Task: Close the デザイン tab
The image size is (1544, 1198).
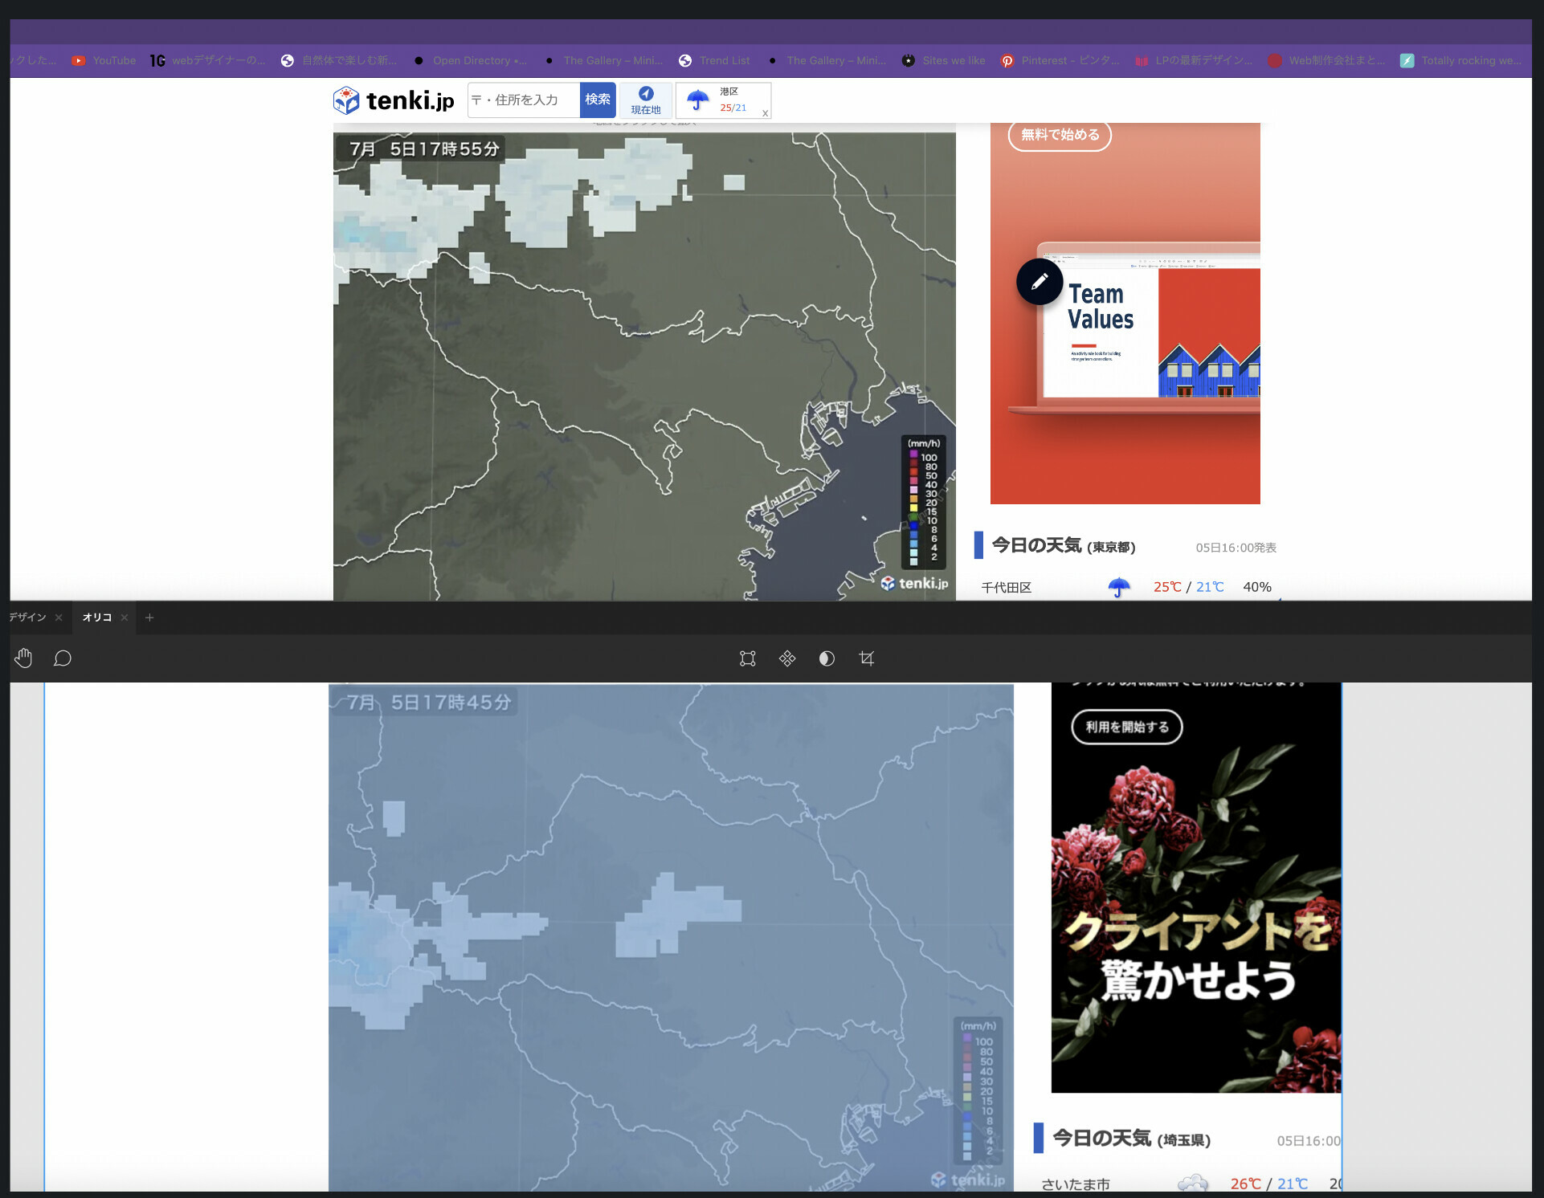Action: (x=59, y=617)
